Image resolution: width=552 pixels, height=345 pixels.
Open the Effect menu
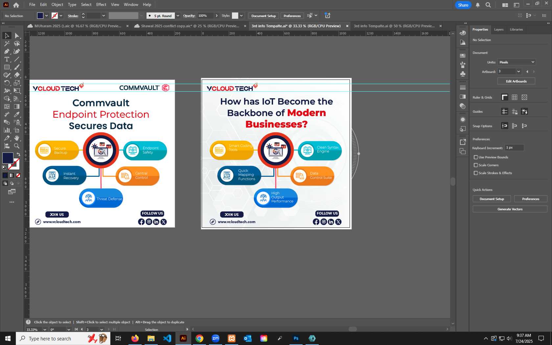pos(101,5)
